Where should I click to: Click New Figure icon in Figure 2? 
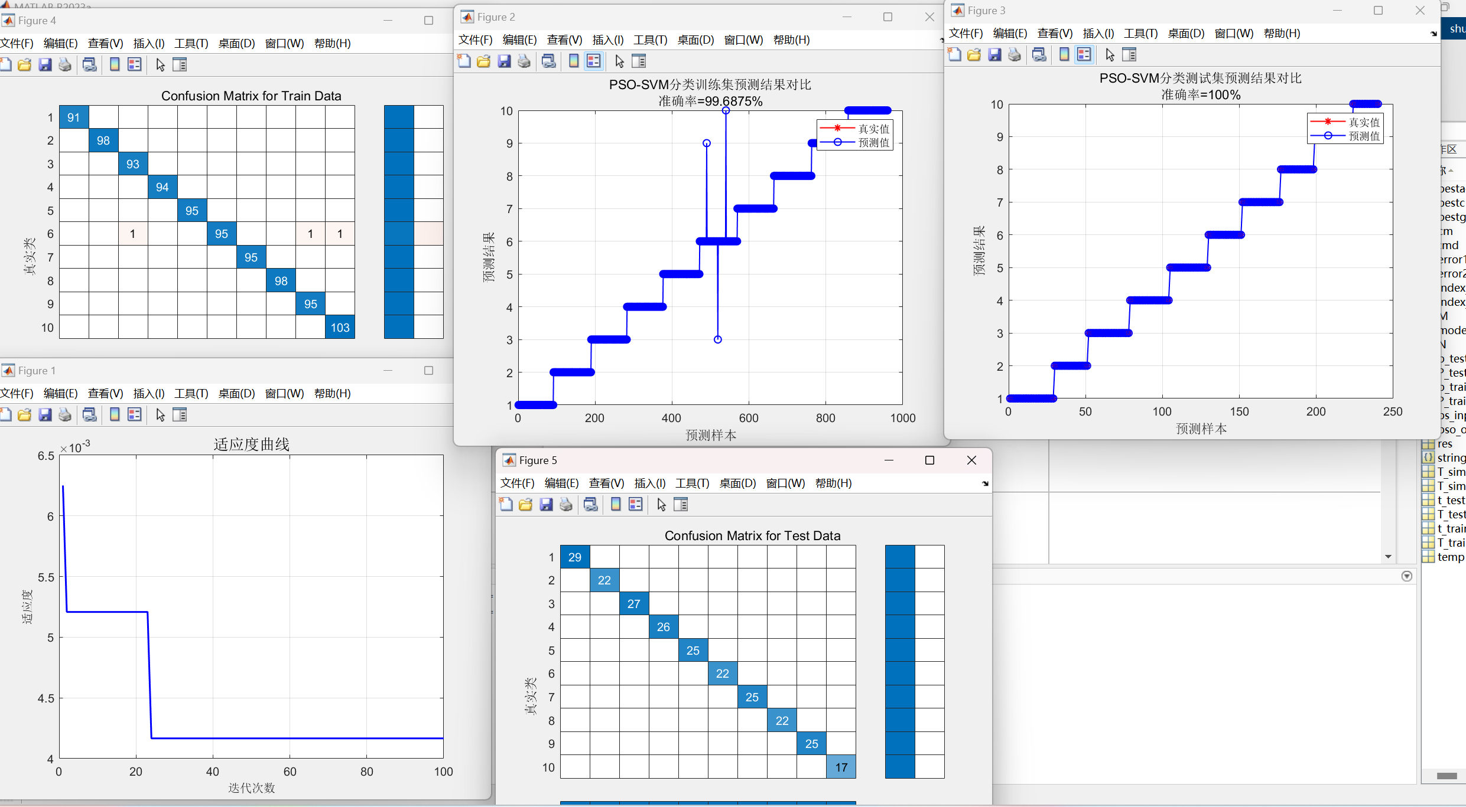[x=464, y=61]
